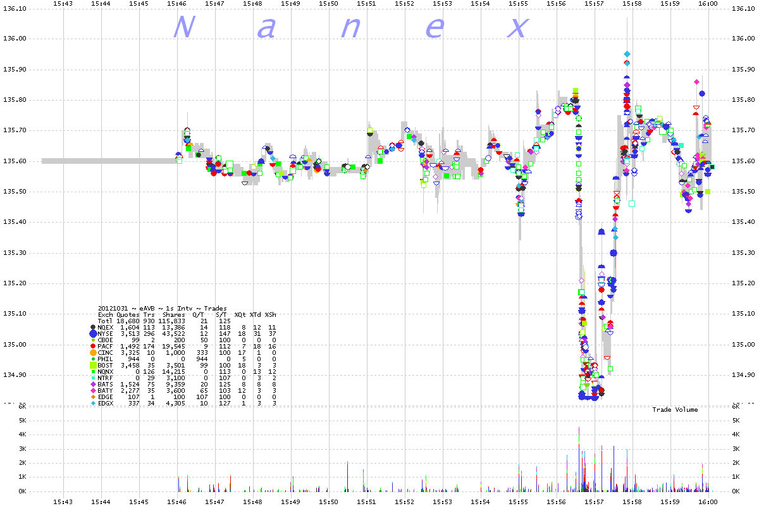Image resolution: width=759 pixels, height=506 pixels.
Task: Click the purple BATS legend diamond
Action: 93,384
